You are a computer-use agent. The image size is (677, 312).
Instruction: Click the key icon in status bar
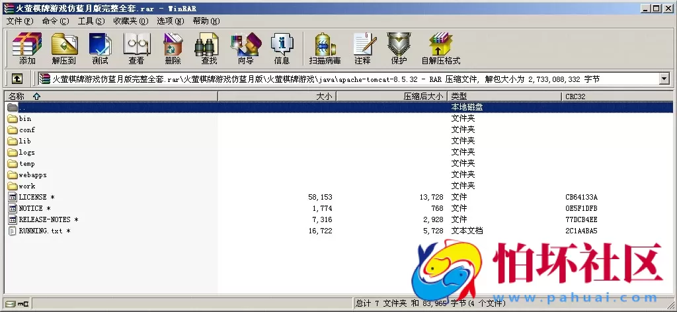coord(24,304)
